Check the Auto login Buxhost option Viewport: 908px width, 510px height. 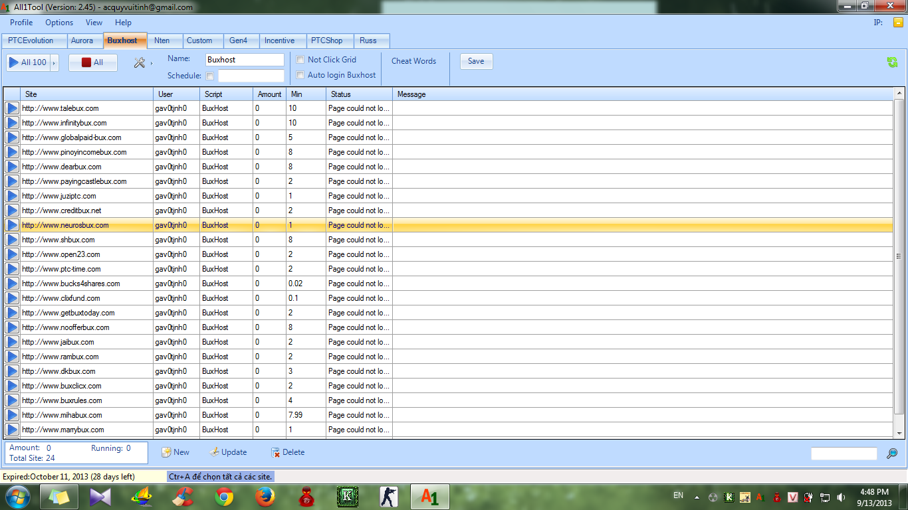[300, 75]
